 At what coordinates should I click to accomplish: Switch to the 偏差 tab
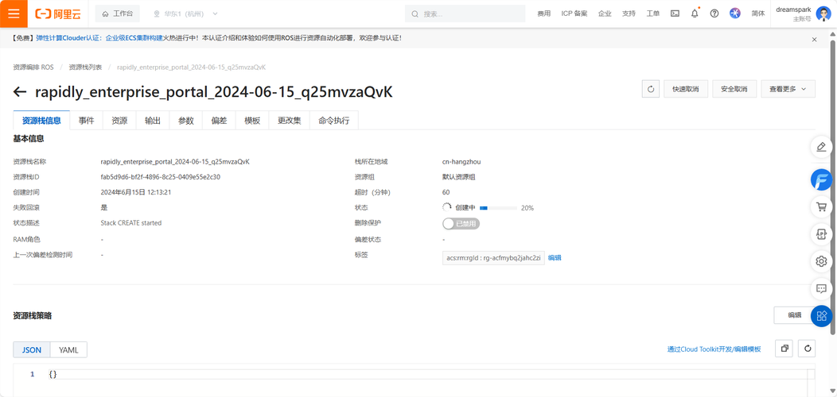pyautogui.click(x=219, y=121)
